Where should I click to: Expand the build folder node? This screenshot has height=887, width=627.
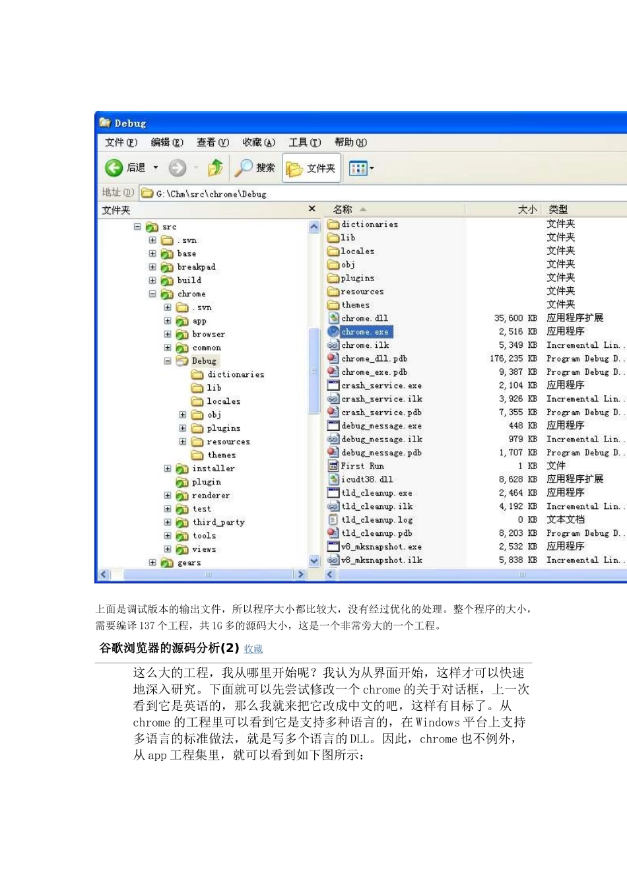pyautogui.click(x=152, y=280)
